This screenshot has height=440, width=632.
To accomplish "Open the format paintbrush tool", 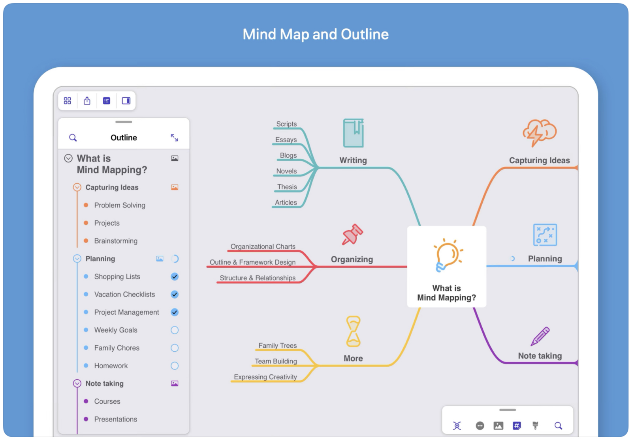I will coord(535,426).
